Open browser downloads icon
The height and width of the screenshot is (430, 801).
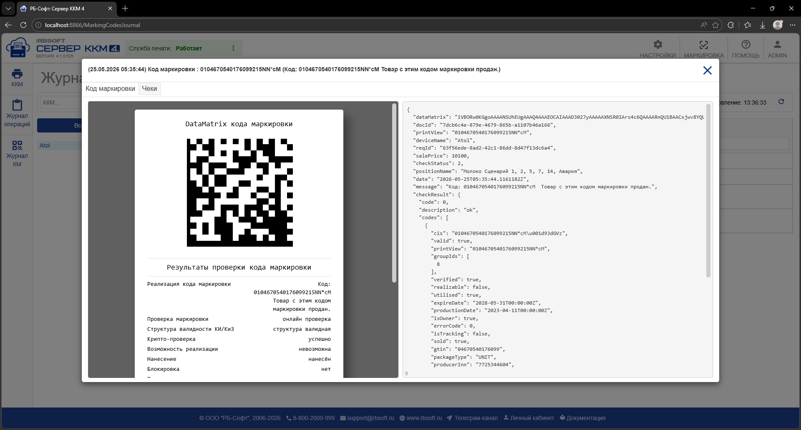[x=763, y=25]
